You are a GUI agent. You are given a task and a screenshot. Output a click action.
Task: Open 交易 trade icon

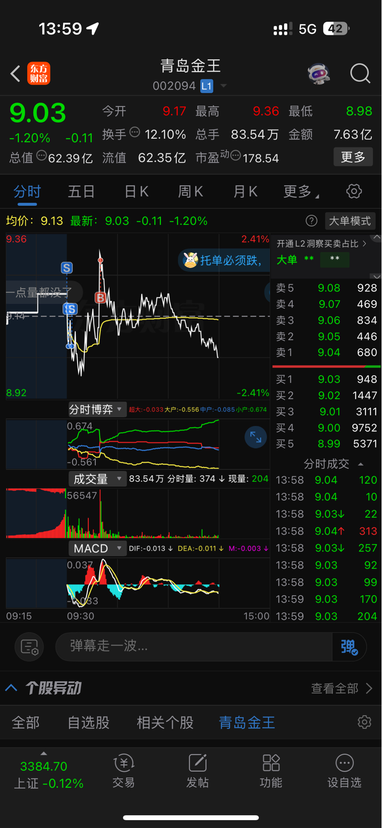pos(124,771)
